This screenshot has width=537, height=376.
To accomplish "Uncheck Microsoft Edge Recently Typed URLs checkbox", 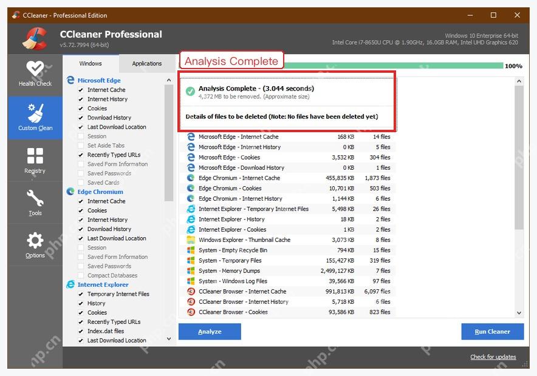I will pyautogui.click(x=81, y=155).
